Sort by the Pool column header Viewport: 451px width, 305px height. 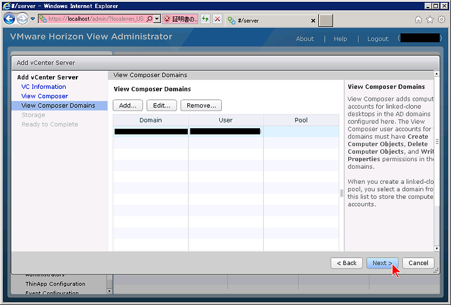(x=301, y=120)
